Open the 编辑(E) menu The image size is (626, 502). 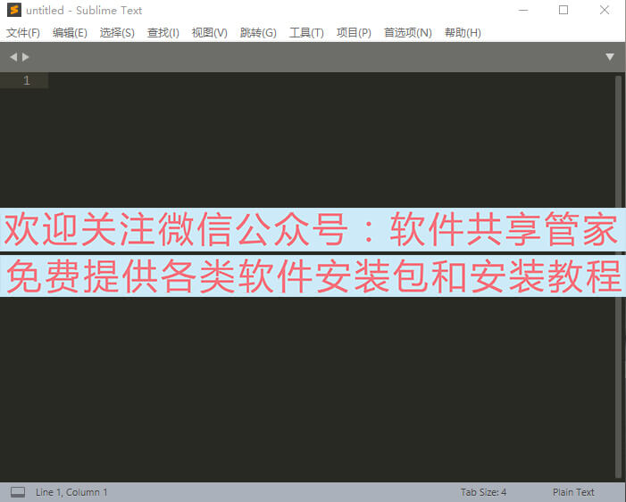(x=70, y=33)
